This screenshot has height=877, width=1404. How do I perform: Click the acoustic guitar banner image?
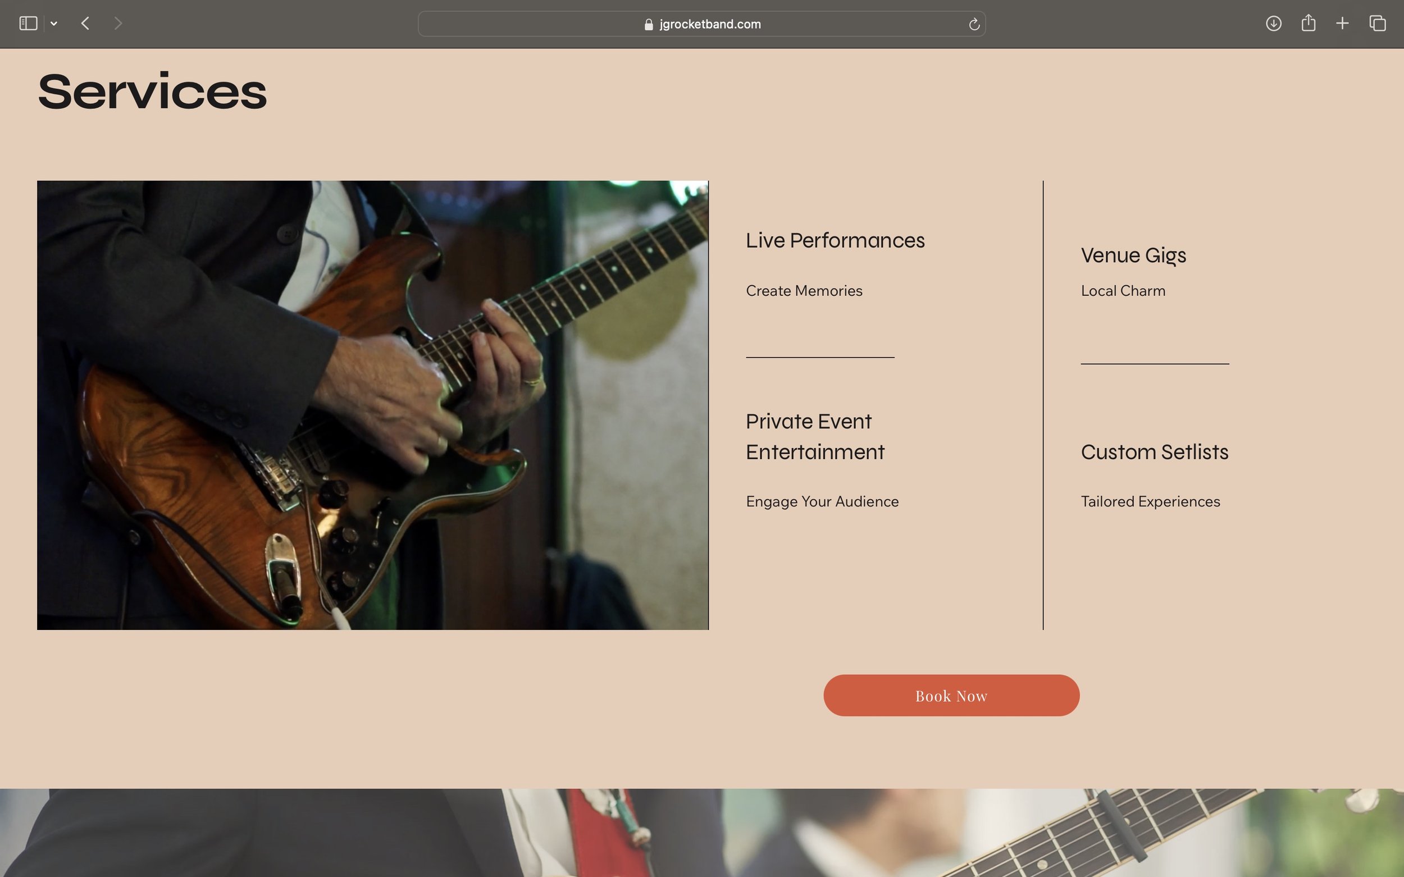(x=702, y=832)
